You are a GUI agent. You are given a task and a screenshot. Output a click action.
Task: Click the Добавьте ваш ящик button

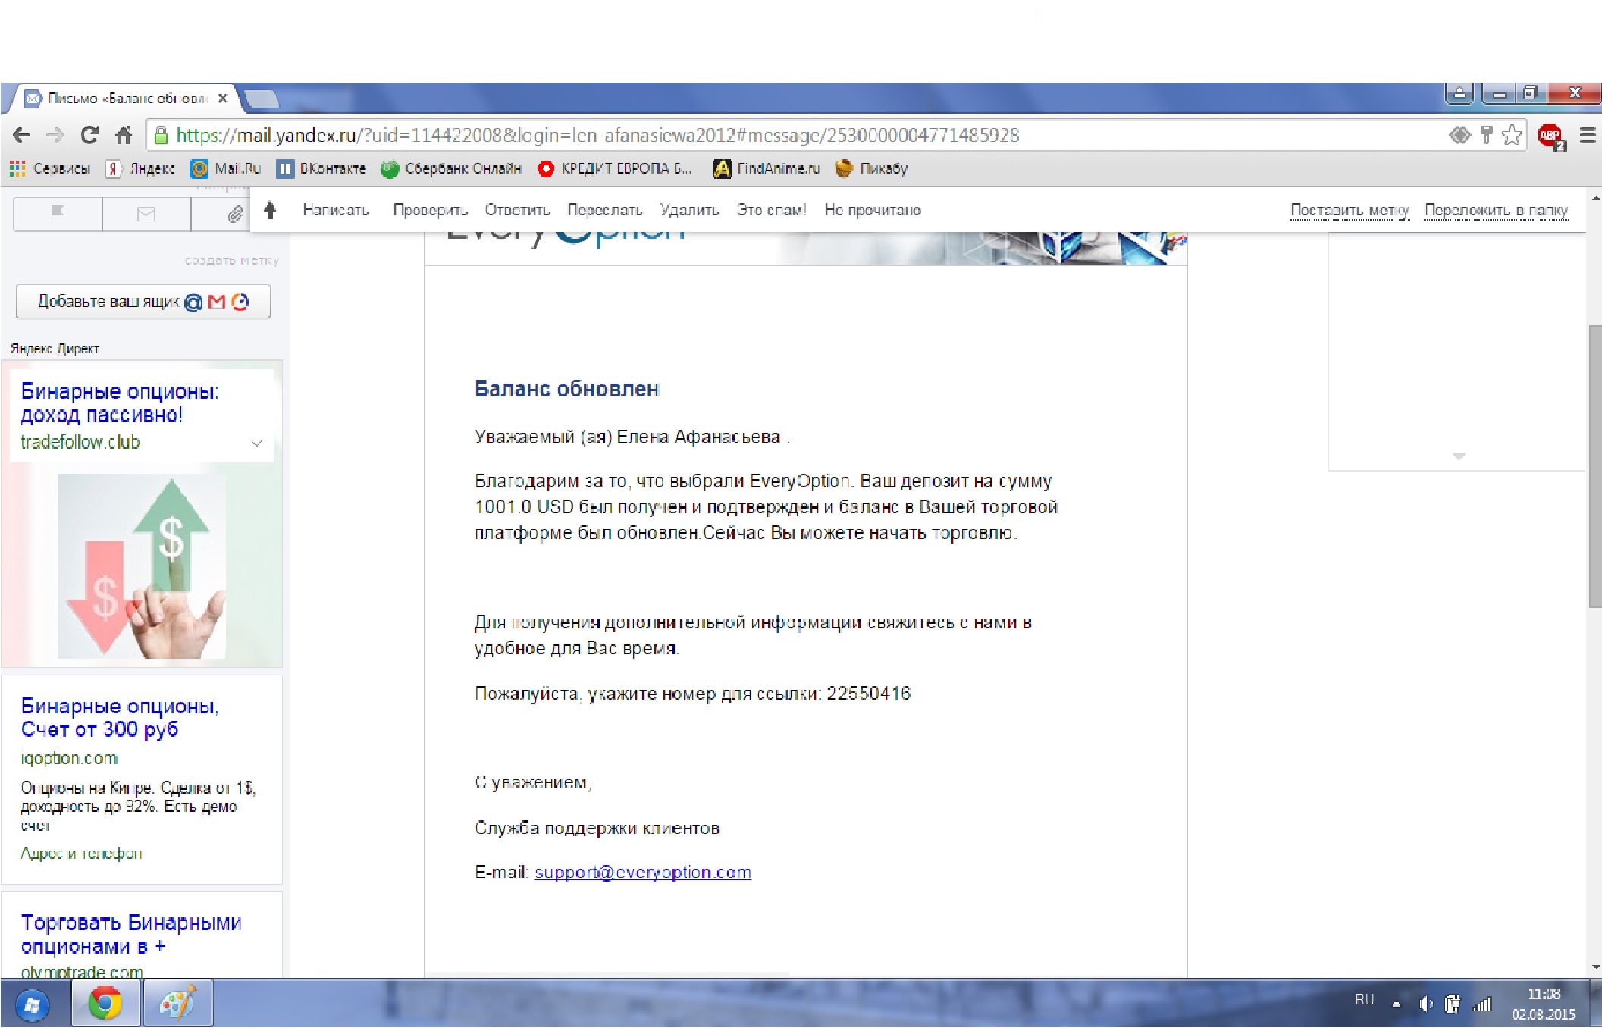(x=143, y=302)
